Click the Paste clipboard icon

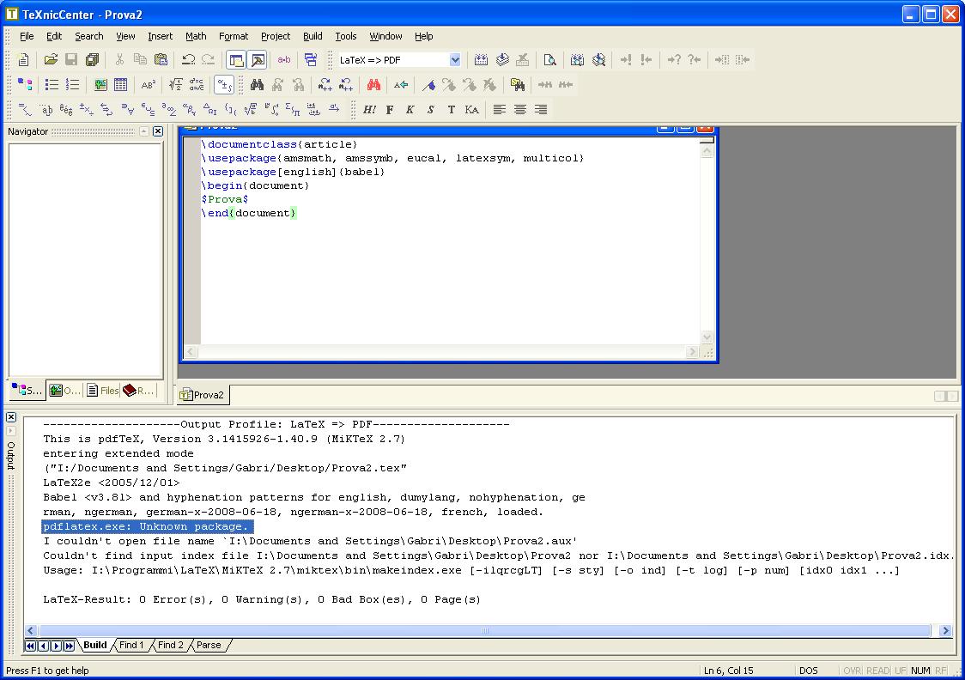pos(161,60)
